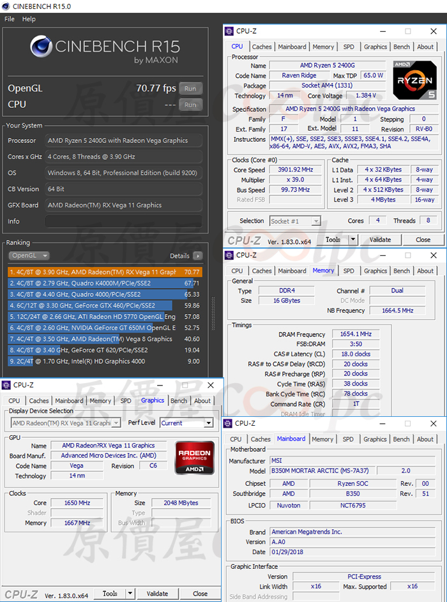Viewport: 447px width, 602px height.
Task: Open Mainboard tab in the CPU-Z Graphics window
Action: (x=69, y=400)
